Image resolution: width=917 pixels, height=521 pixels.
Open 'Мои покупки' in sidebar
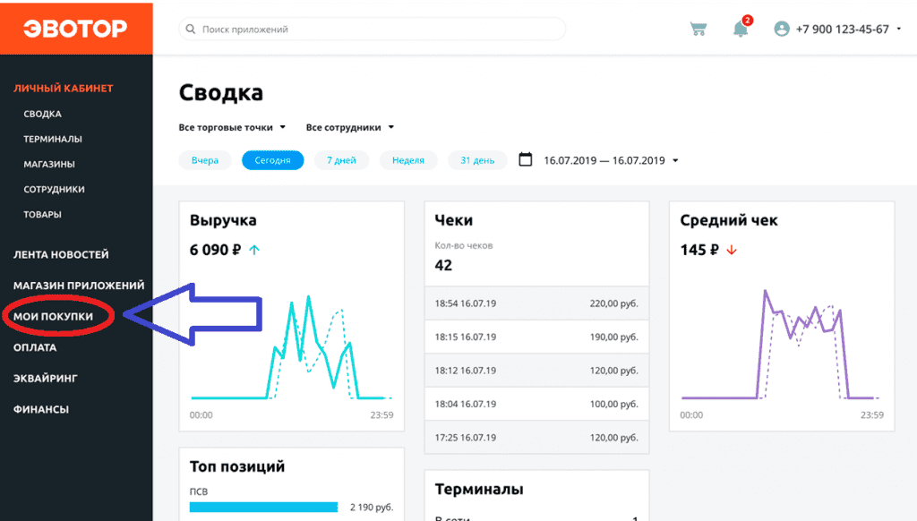(x=53, y=316)
